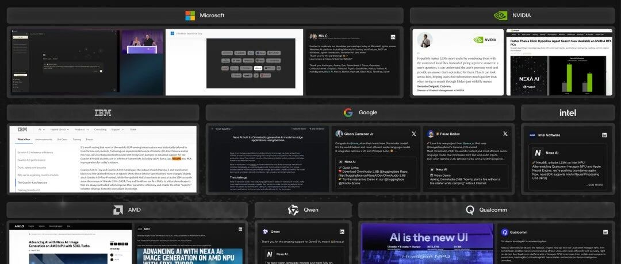
Task: Open AMD SDXL-Turbo banner image in LinkedIn post
Action: tap(190, 256)
